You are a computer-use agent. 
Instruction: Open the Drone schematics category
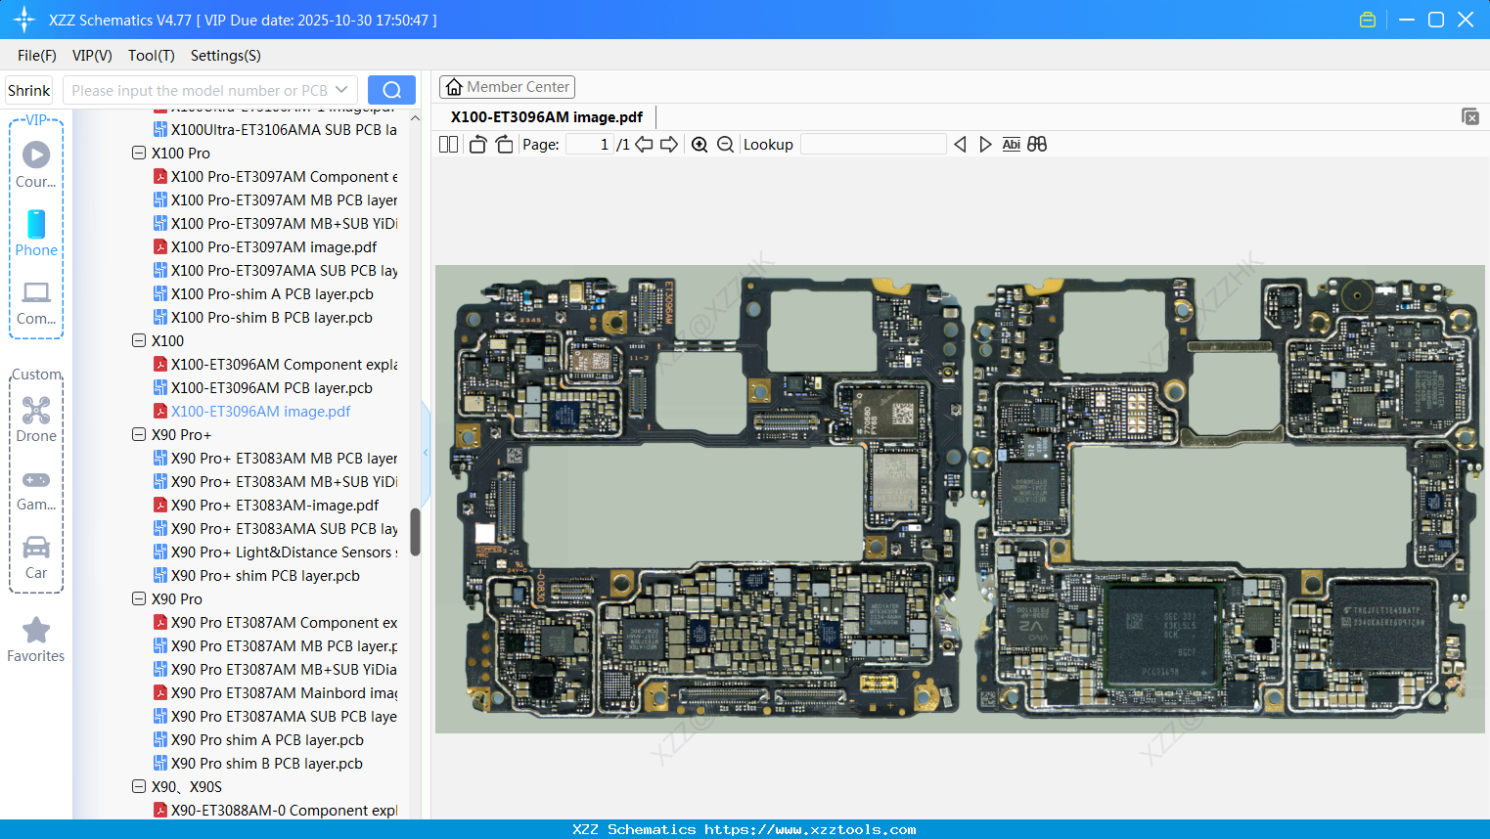coord(36,419)
